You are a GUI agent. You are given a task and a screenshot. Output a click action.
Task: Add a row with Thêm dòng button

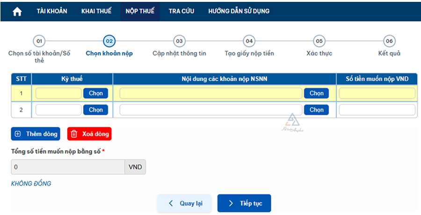(36, 134)
